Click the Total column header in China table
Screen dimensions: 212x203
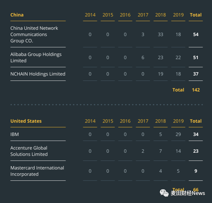(x=196, y=15)
